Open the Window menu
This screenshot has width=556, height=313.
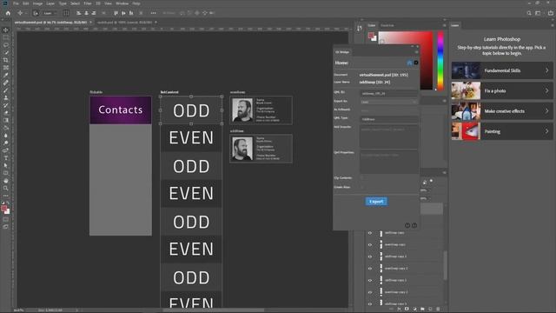pos(122,3)
